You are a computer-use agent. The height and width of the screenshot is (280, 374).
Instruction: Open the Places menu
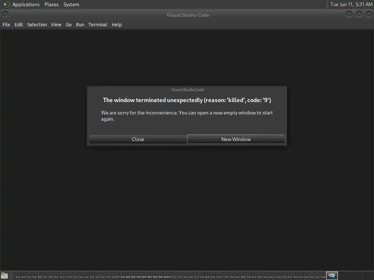coord(51,4)
